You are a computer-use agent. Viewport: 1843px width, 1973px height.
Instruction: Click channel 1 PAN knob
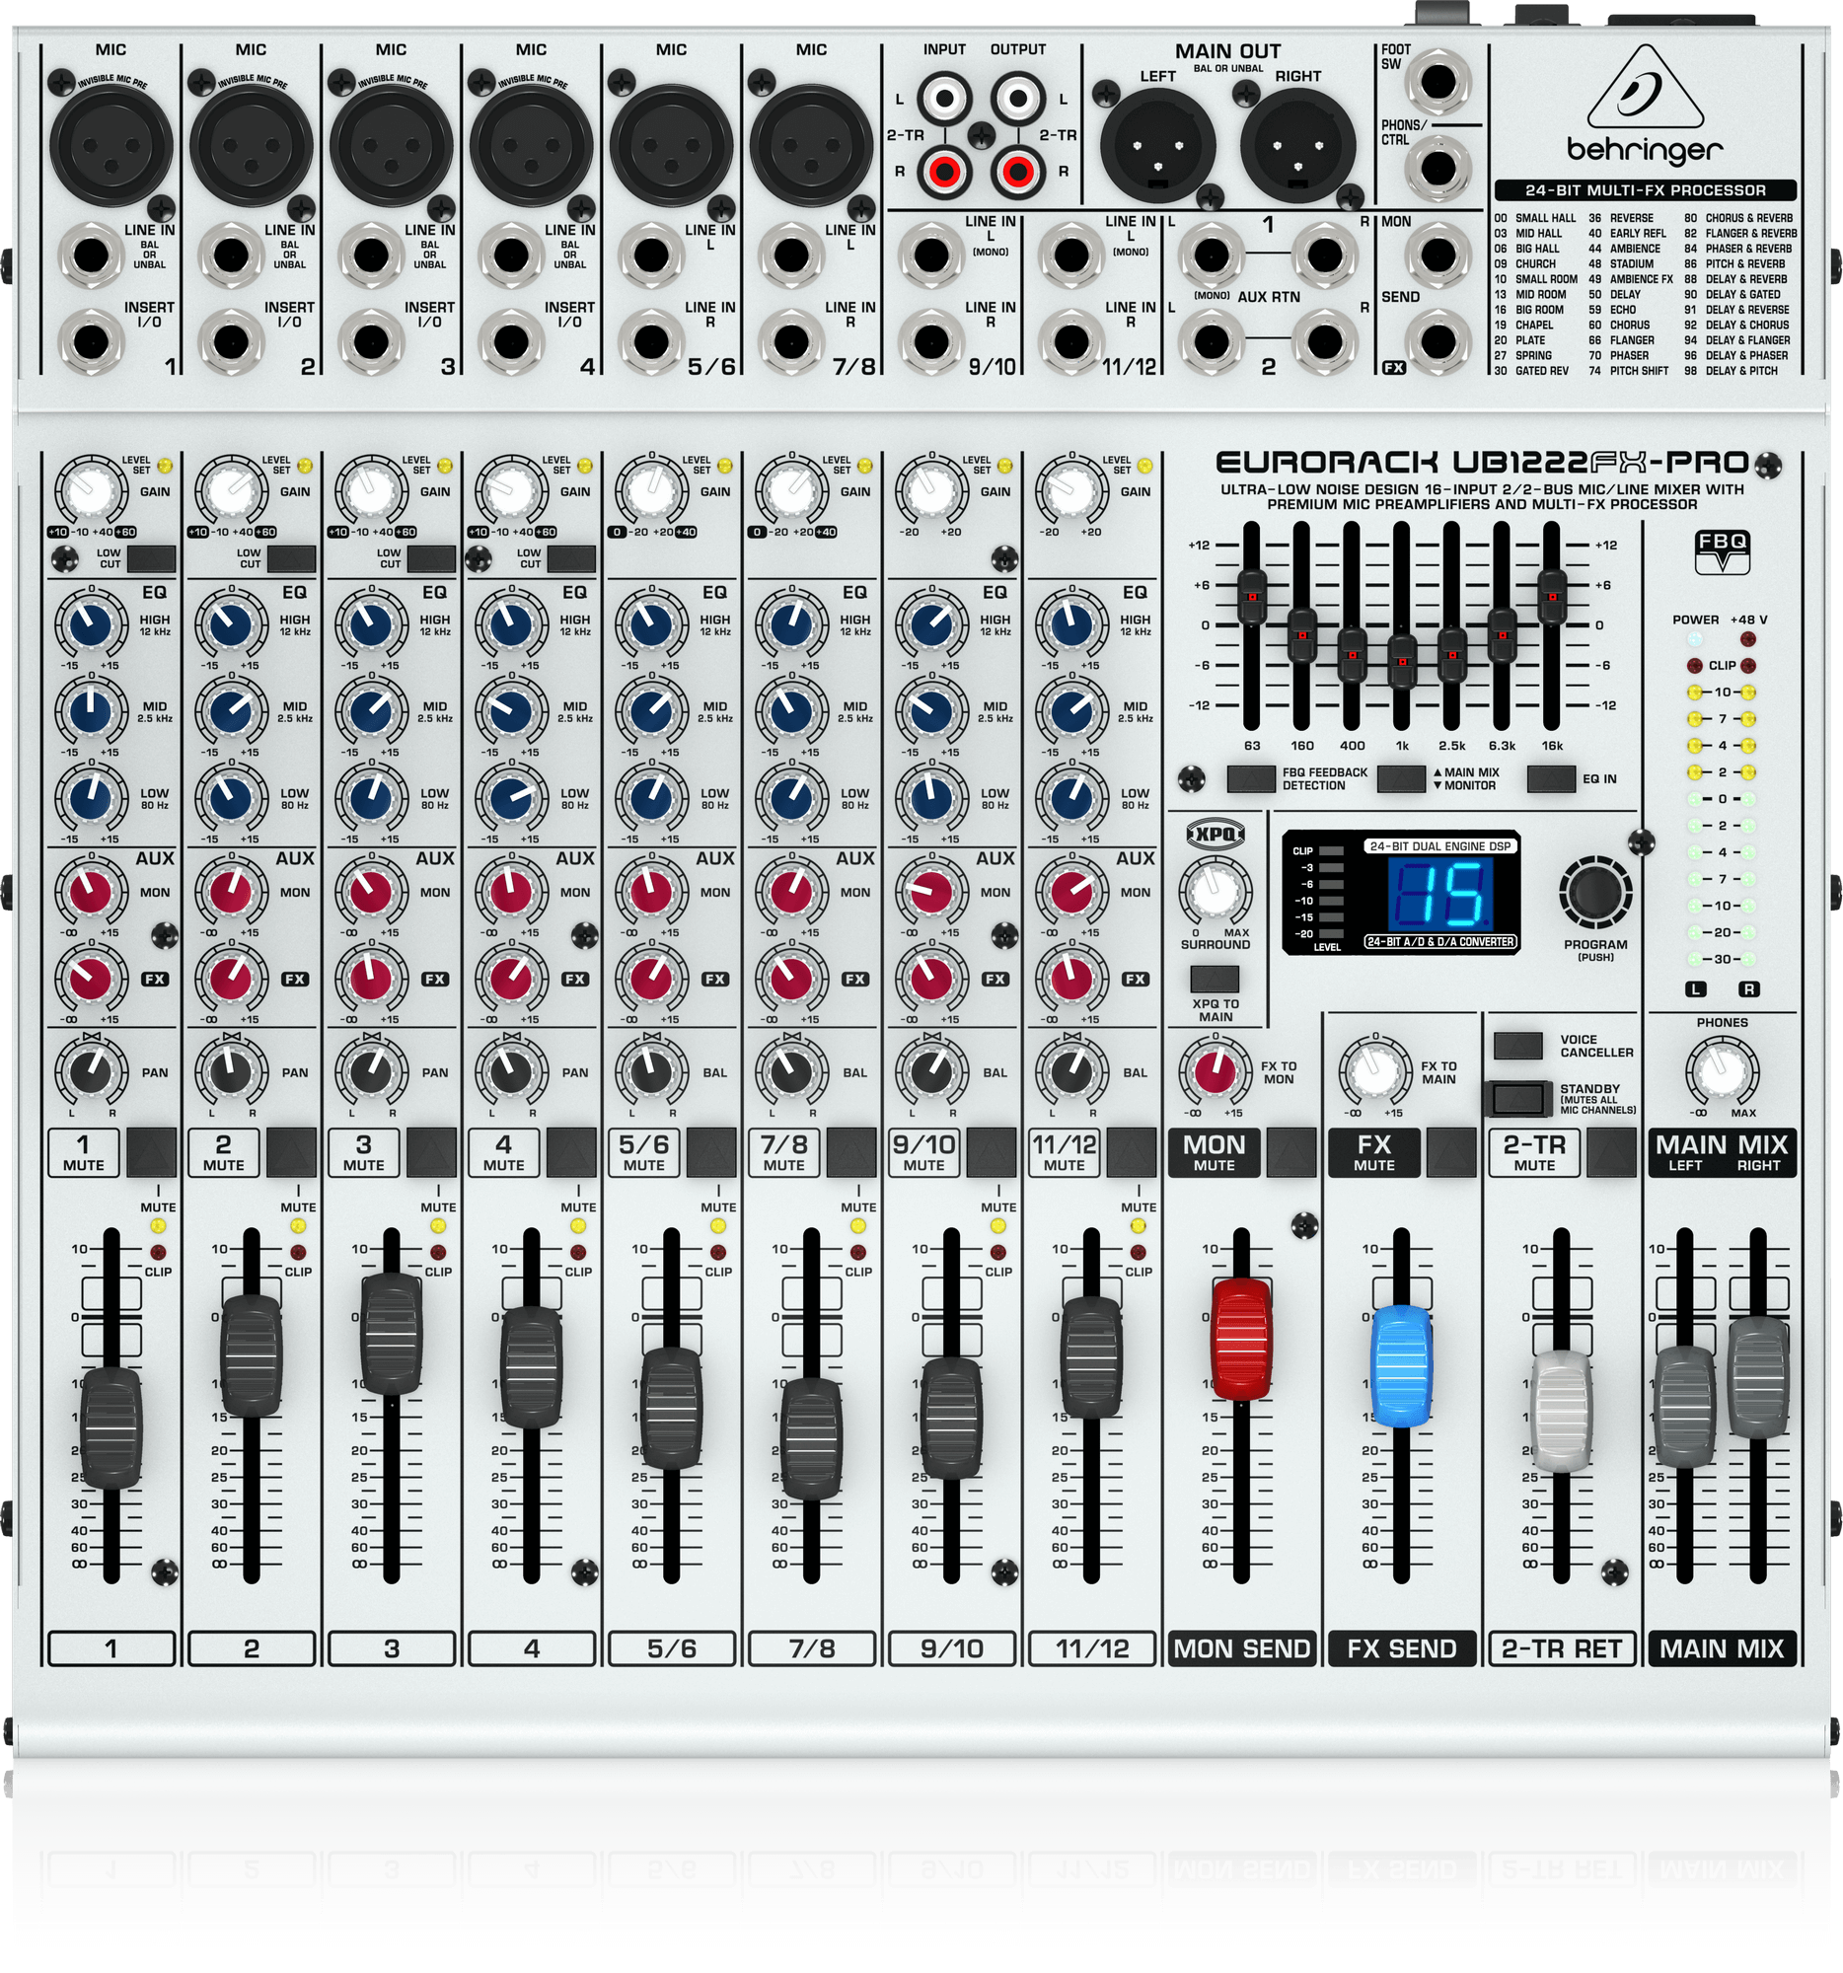[91, 1073]
